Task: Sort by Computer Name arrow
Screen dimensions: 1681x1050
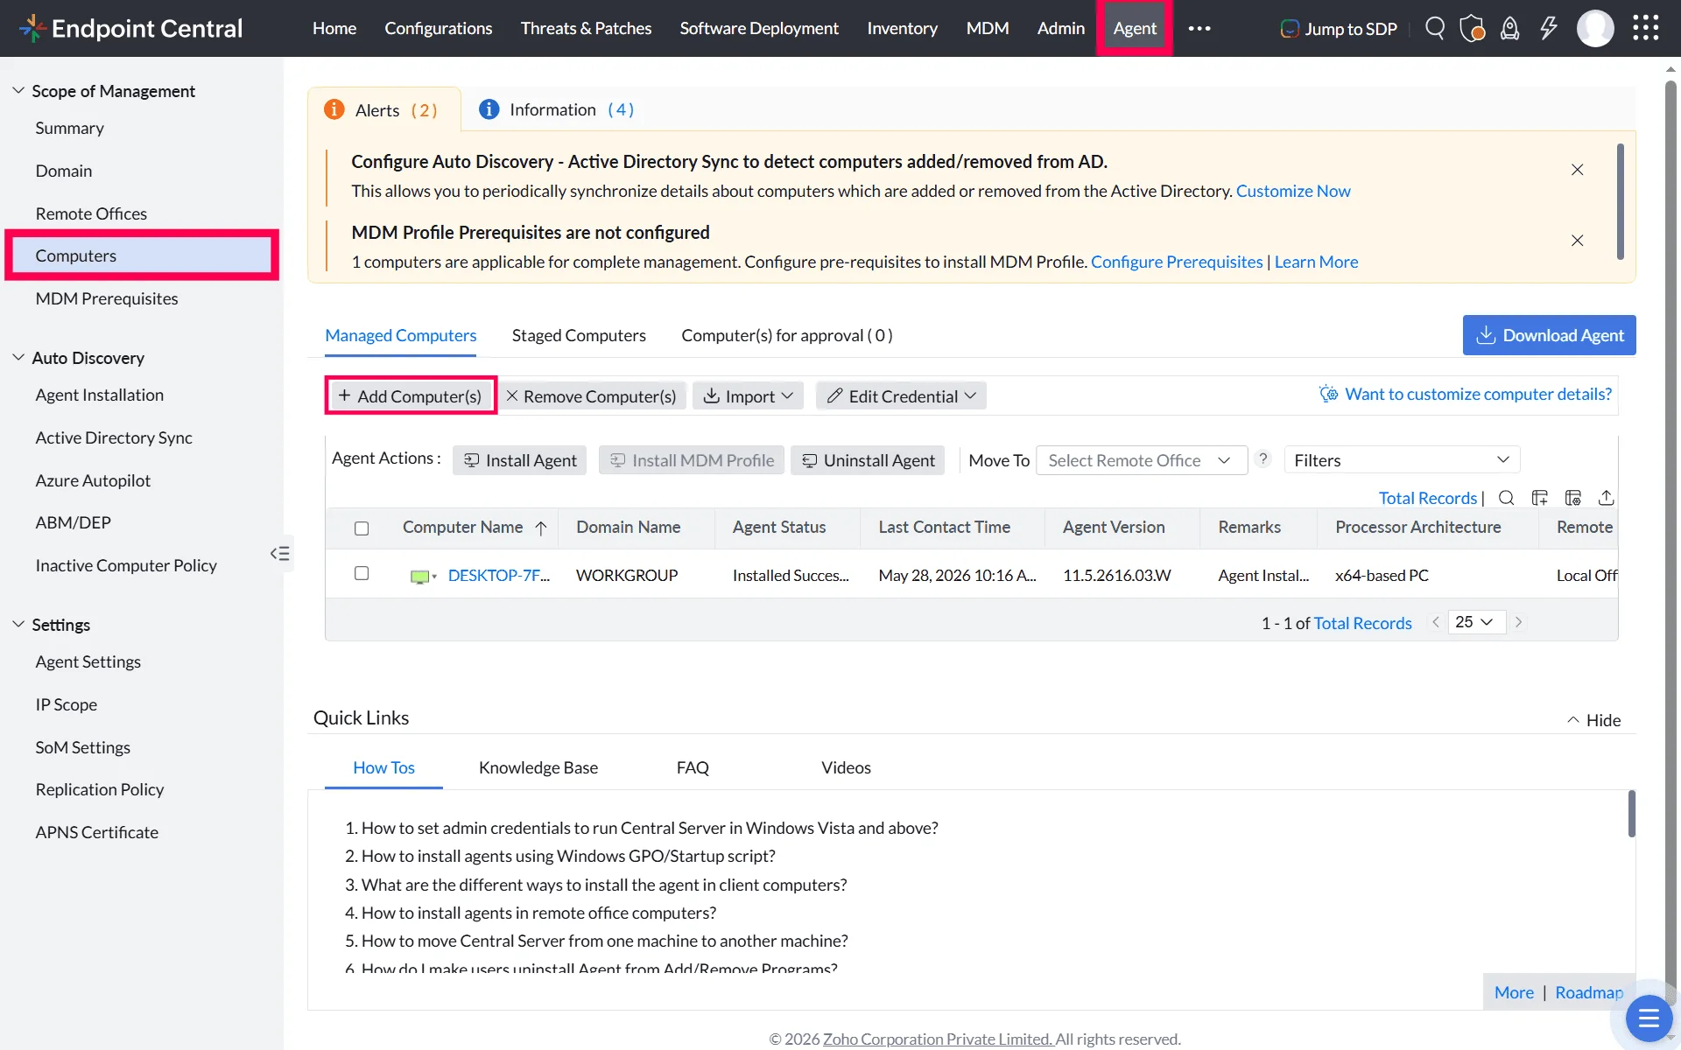Action: pos(541,528)
